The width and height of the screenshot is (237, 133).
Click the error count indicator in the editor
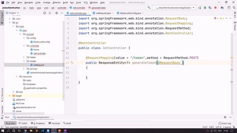click(x=216, y=18)
